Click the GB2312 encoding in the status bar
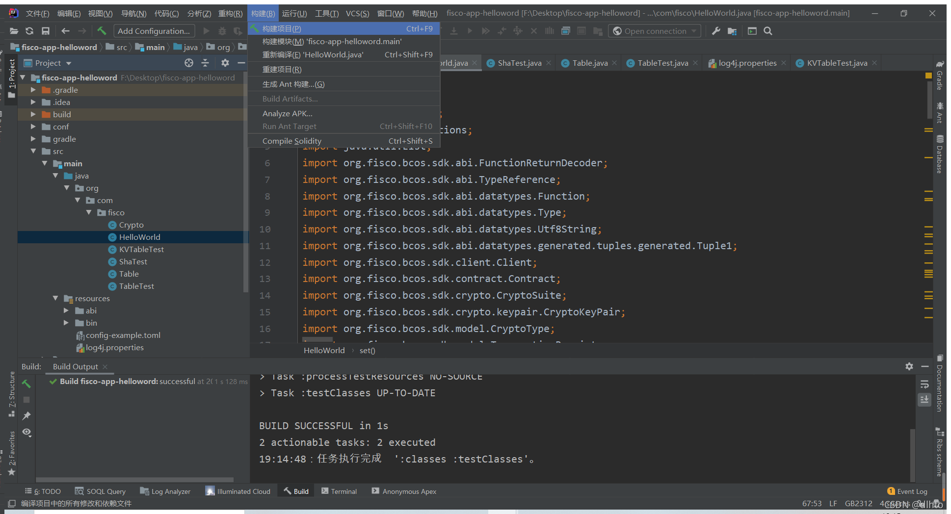Image resolution: width=951 pixels, height=514 pixels. (x=858, y=504)
